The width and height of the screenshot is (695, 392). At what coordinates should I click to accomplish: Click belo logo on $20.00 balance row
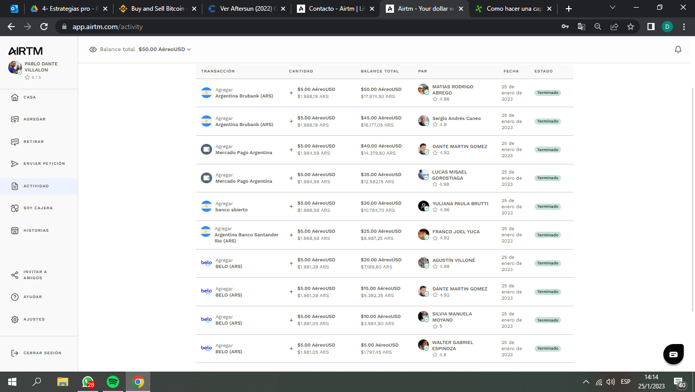click(x=206, y=263)
